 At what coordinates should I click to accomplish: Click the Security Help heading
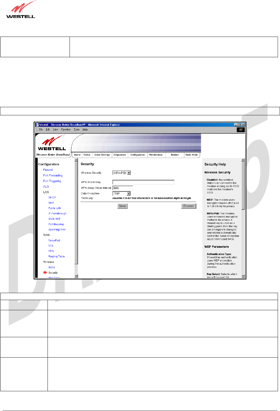215,164
